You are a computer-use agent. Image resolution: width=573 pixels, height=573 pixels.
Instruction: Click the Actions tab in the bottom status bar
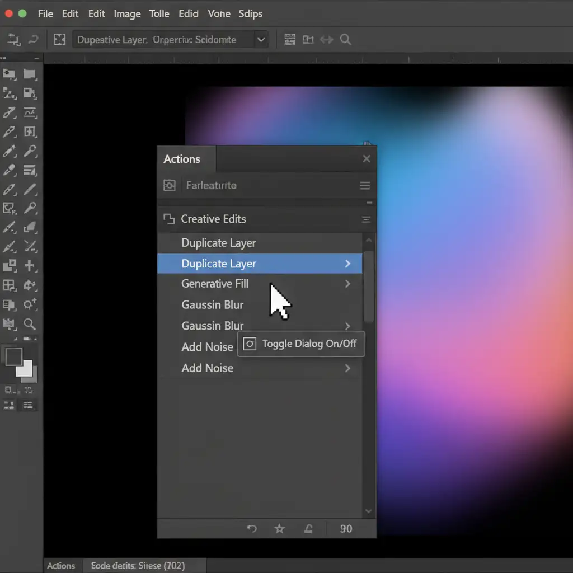click(x=61, y=566)
